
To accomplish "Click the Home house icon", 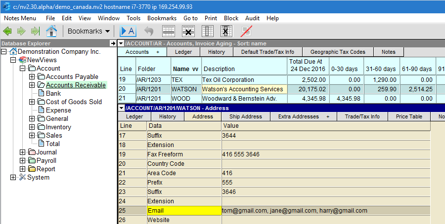I will [x=51, y=31].
